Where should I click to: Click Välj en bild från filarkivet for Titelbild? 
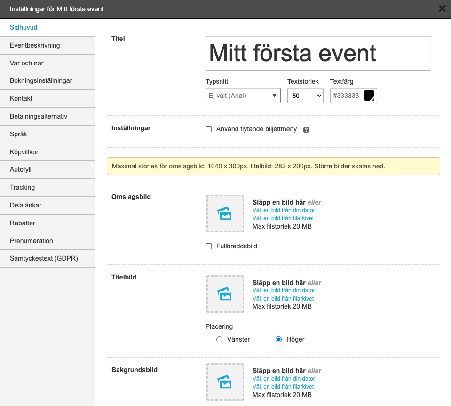point(283,299)
